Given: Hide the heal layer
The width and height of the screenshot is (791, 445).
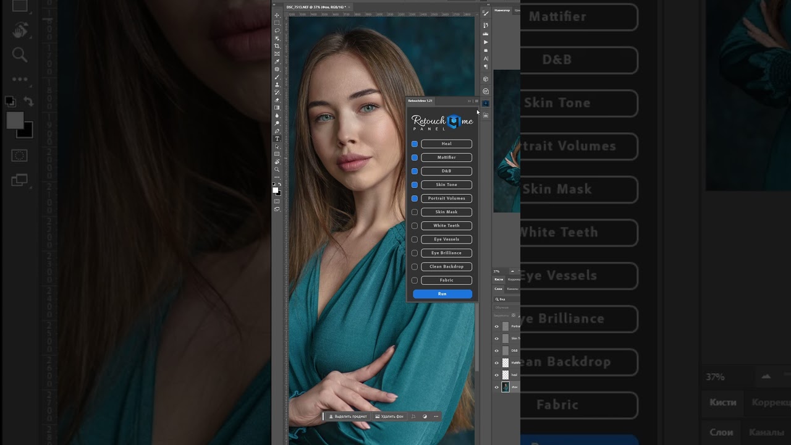Looking at the screenshot, I should coord(496,375).
